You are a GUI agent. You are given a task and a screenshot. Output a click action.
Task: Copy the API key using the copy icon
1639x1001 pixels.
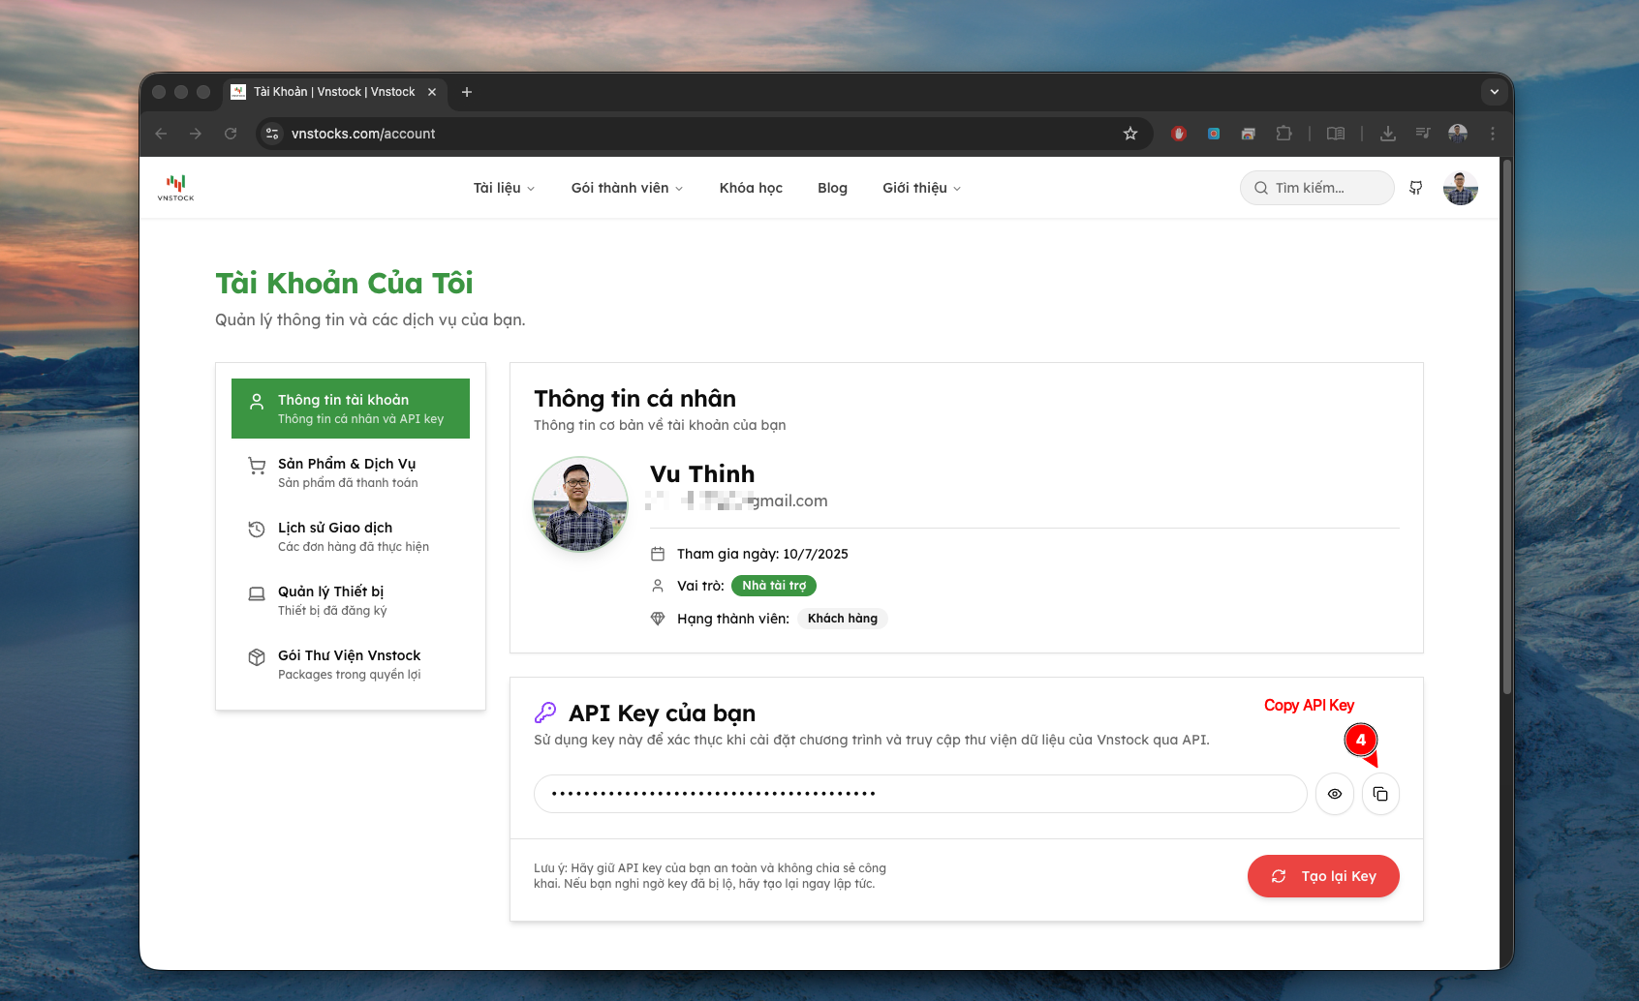(x=1380, y=793)
